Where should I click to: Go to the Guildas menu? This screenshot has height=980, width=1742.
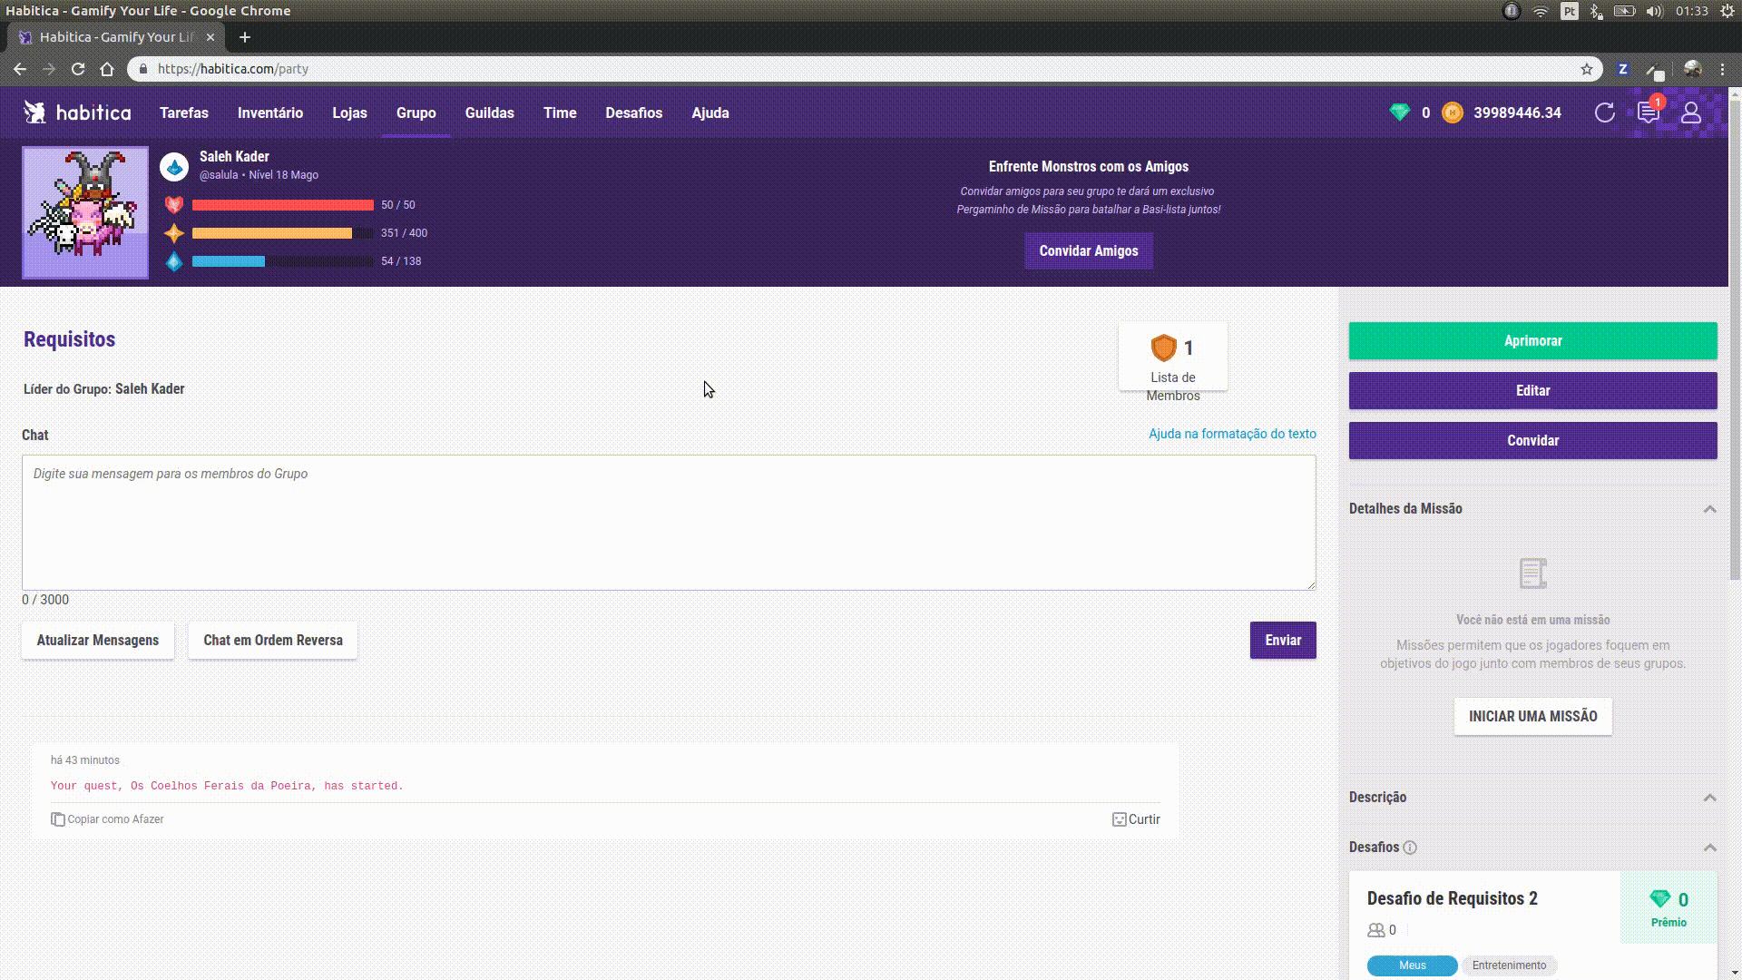489,113
